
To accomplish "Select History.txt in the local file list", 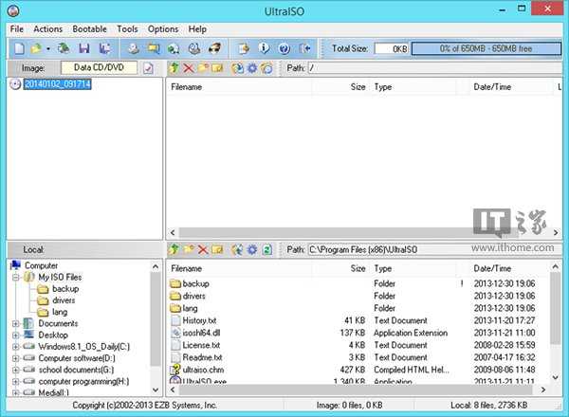I will coord(199,320).
